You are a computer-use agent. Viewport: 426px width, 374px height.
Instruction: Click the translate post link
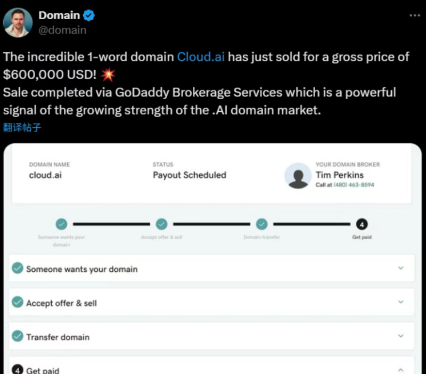[x=22, y=128]
